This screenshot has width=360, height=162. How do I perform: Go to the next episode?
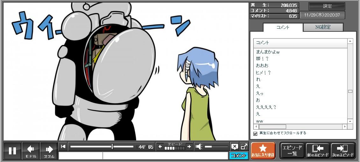pyautogui.click(x=343, y=151)
